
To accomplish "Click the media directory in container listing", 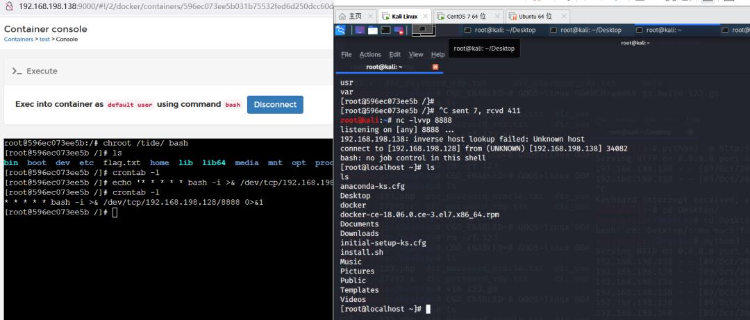I will click(247, 163).
